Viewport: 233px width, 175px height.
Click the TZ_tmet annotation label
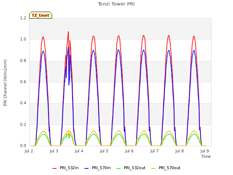coord(40,15)
